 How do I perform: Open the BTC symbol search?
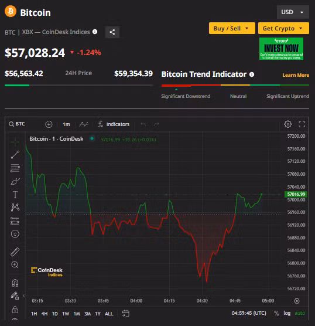(17, 124)
